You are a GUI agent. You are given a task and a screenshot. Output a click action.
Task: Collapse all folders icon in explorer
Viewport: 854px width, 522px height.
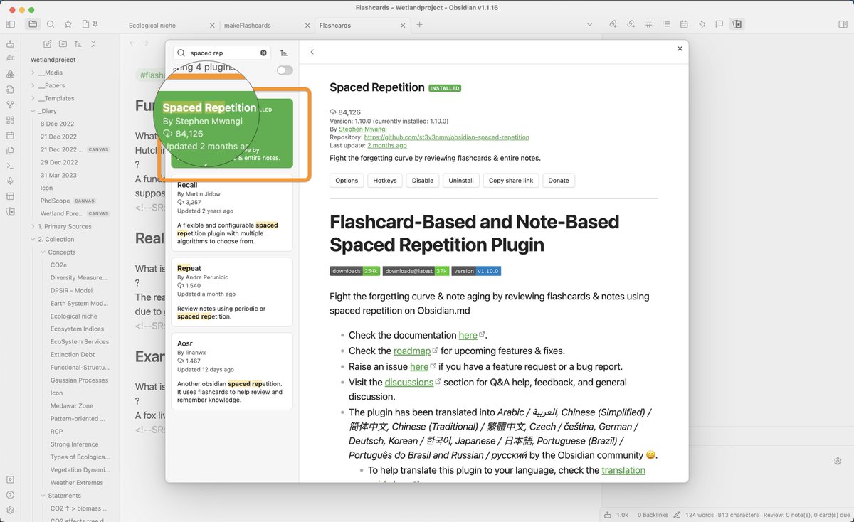93,44
